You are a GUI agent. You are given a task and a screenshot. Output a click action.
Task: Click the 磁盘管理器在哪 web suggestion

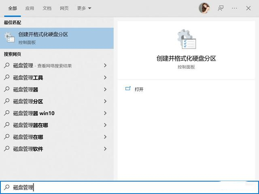pyautogui.click(x=30, y=125)
